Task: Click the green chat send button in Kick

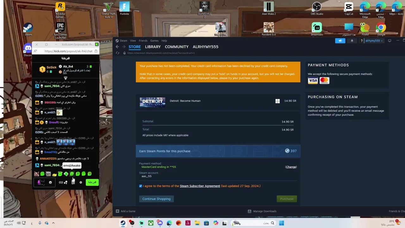Action: coord(92,182)
